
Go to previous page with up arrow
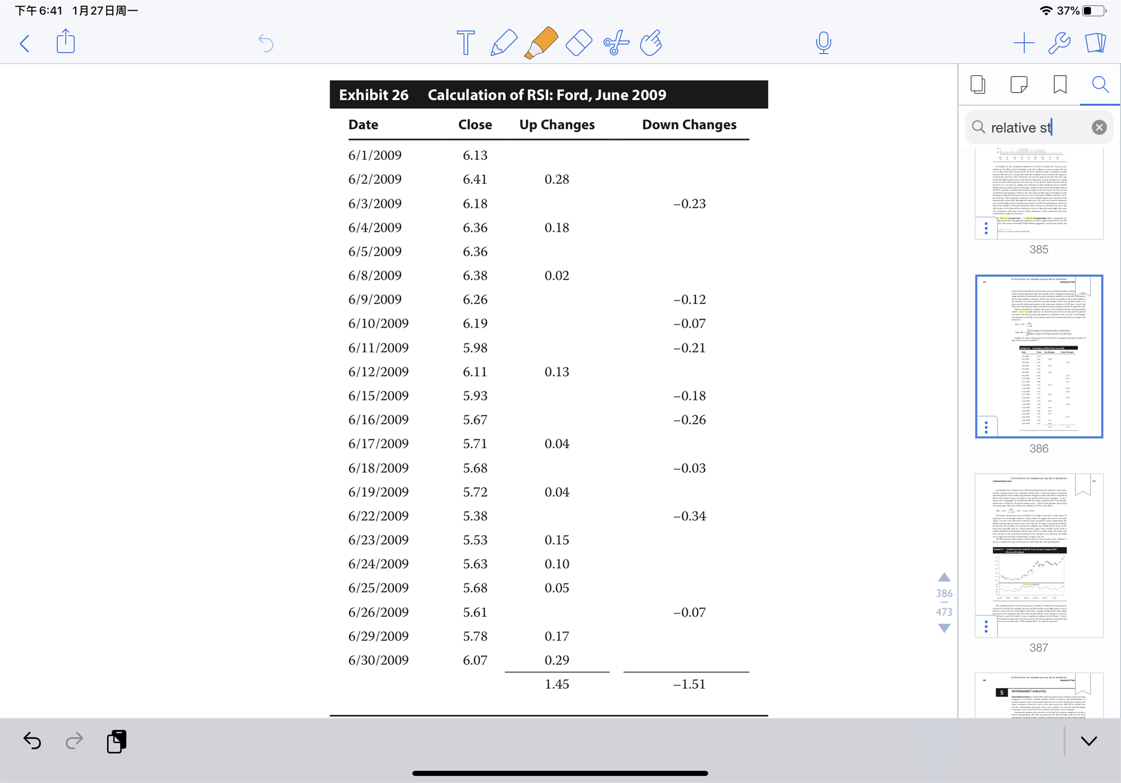click(x=944, y=577)
